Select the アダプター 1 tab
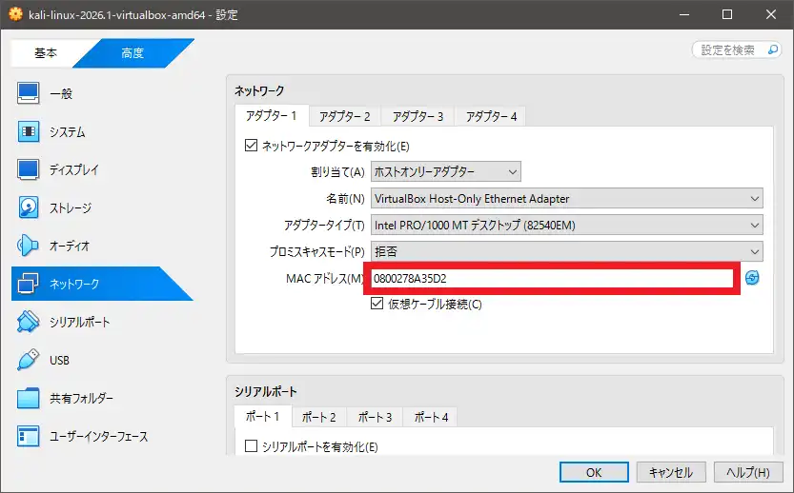 [271, 116]
